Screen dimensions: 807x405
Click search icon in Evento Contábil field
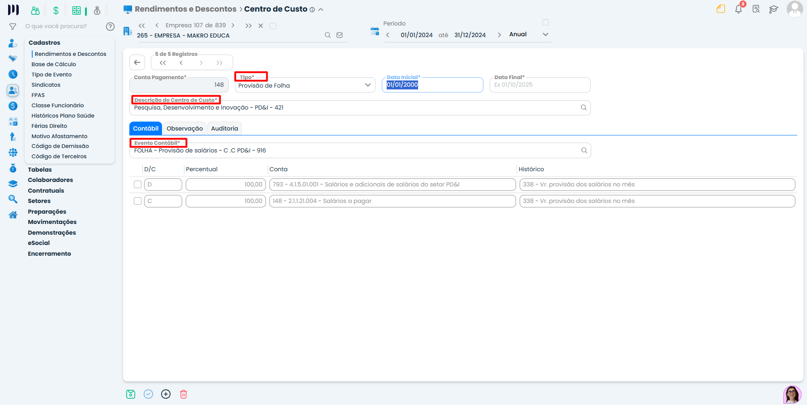pyautogui.click(x=584, y=151)
